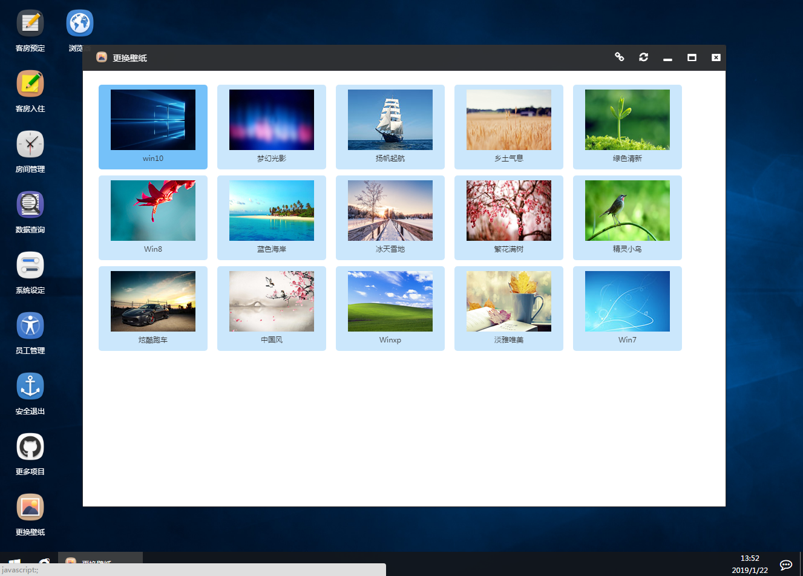Pick the 冰天雪地 snowy bridge wallpaper

click(x=390, y=218)
